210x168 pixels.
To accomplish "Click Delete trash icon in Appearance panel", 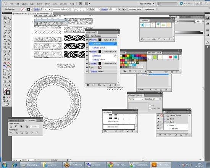I will coord(115,85).
